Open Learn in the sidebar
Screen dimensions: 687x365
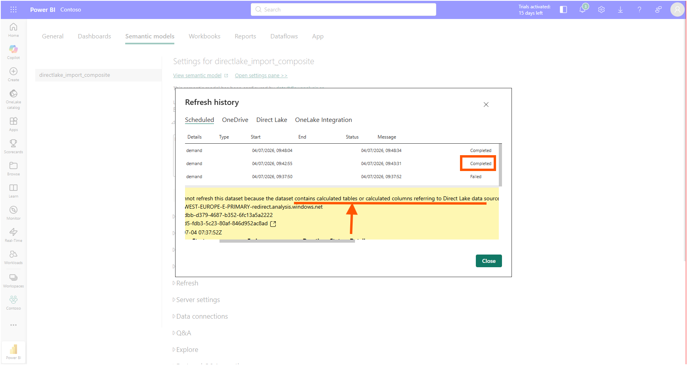pyautogui.click(x=13, y=191)
